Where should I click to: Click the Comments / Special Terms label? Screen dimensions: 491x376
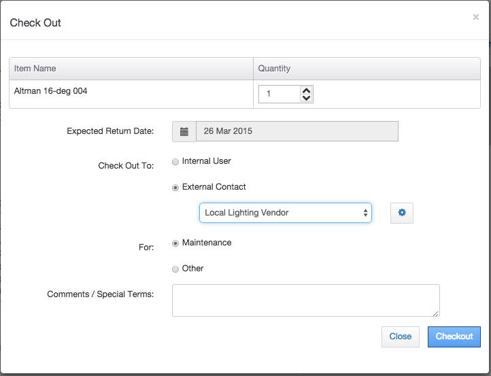100,294
